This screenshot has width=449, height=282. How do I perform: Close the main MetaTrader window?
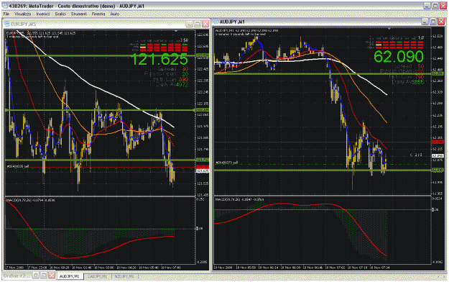[x=443, y=6]
